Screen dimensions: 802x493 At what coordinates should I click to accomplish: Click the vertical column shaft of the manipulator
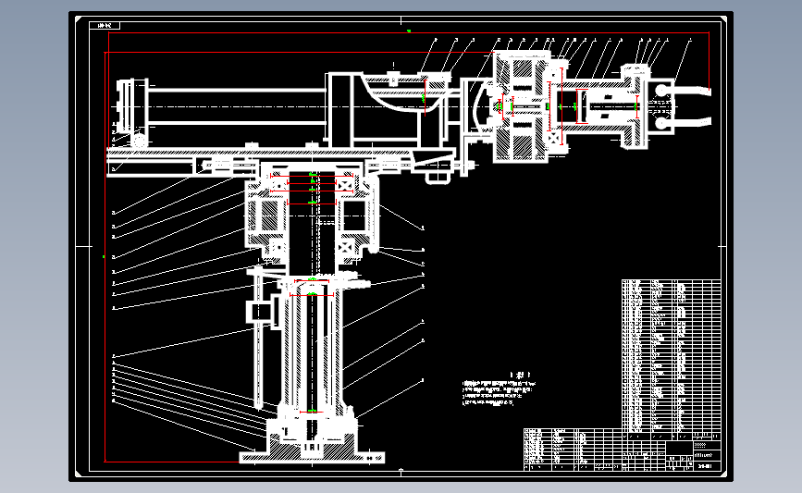(312, 348)
